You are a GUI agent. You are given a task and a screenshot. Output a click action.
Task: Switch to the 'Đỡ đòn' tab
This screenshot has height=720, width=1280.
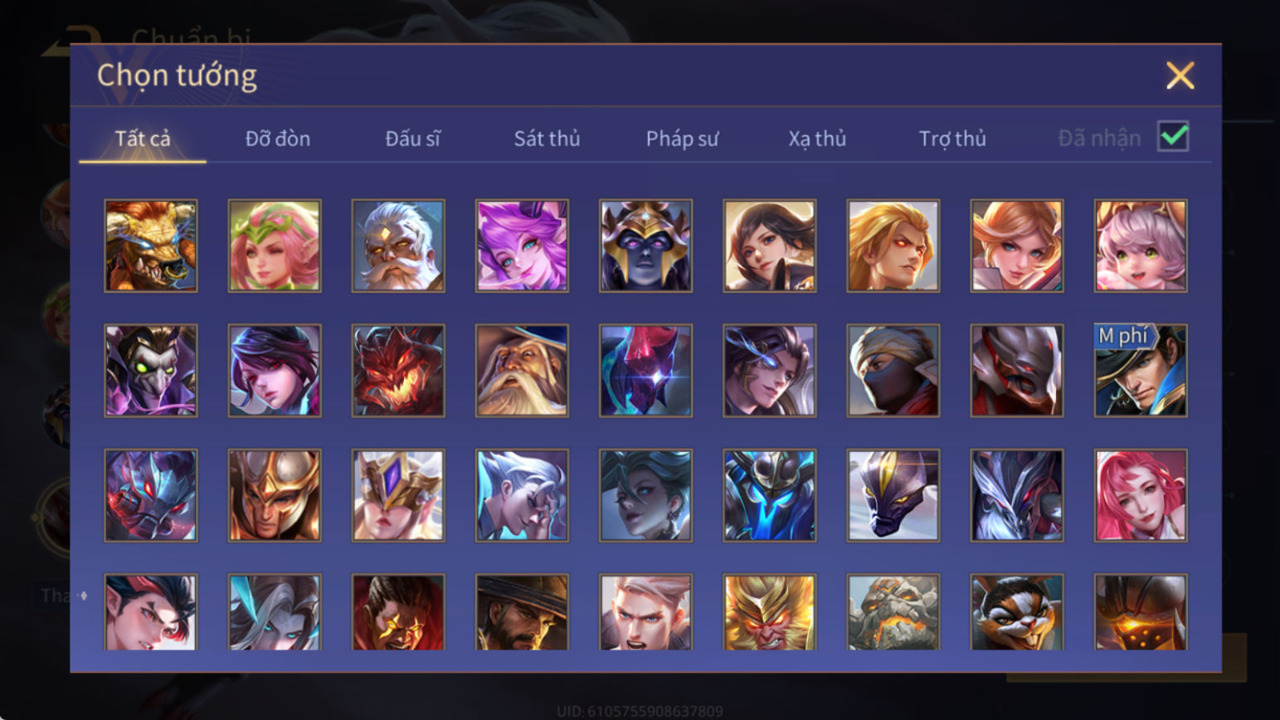(278, 139)
